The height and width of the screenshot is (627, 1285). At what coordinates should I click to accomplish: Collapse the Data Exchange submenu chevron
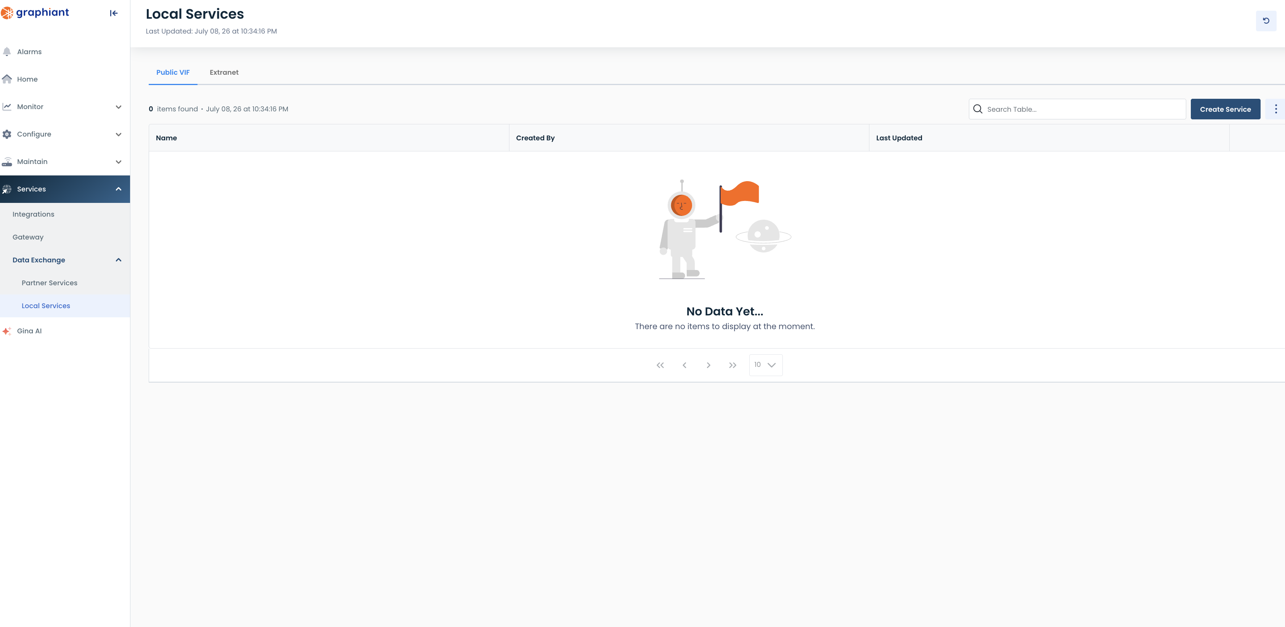pyautogui.click(x=119, y=260)
